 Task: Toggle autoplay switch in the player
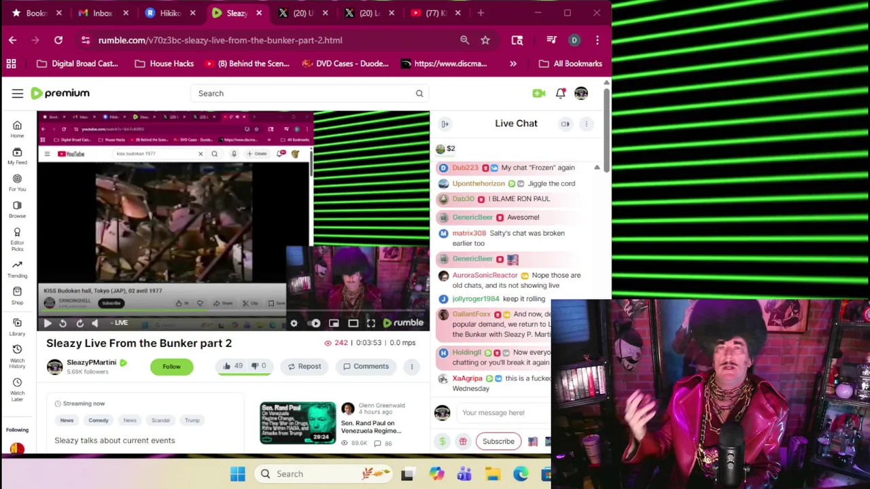click(315, 323)
